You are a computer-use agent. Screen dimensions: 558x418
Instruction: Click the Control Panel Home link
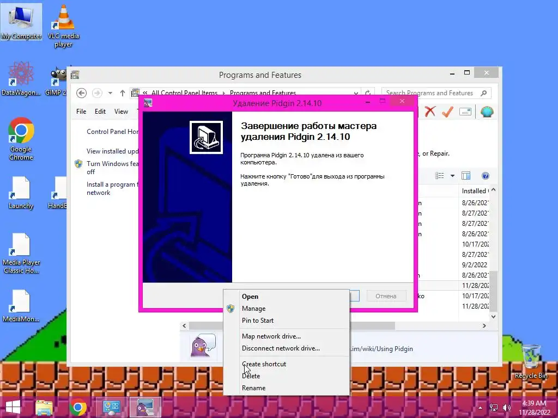pos(113,132)
